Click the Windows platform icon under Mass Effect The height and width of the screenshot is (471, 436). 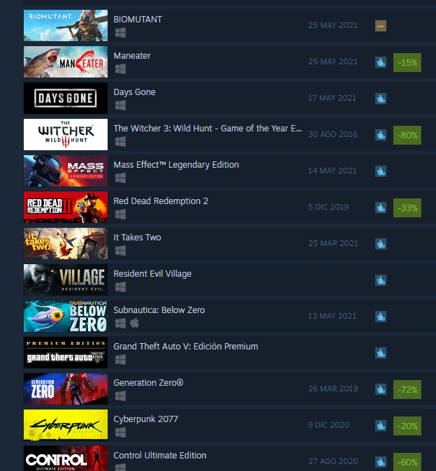(120, 178)
